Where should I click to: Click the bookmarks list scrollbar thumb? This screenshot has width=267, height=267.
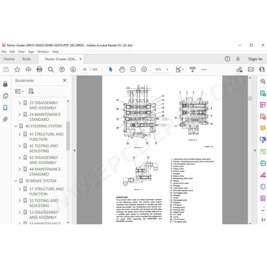pyautogui.click(x=68, y=136)
